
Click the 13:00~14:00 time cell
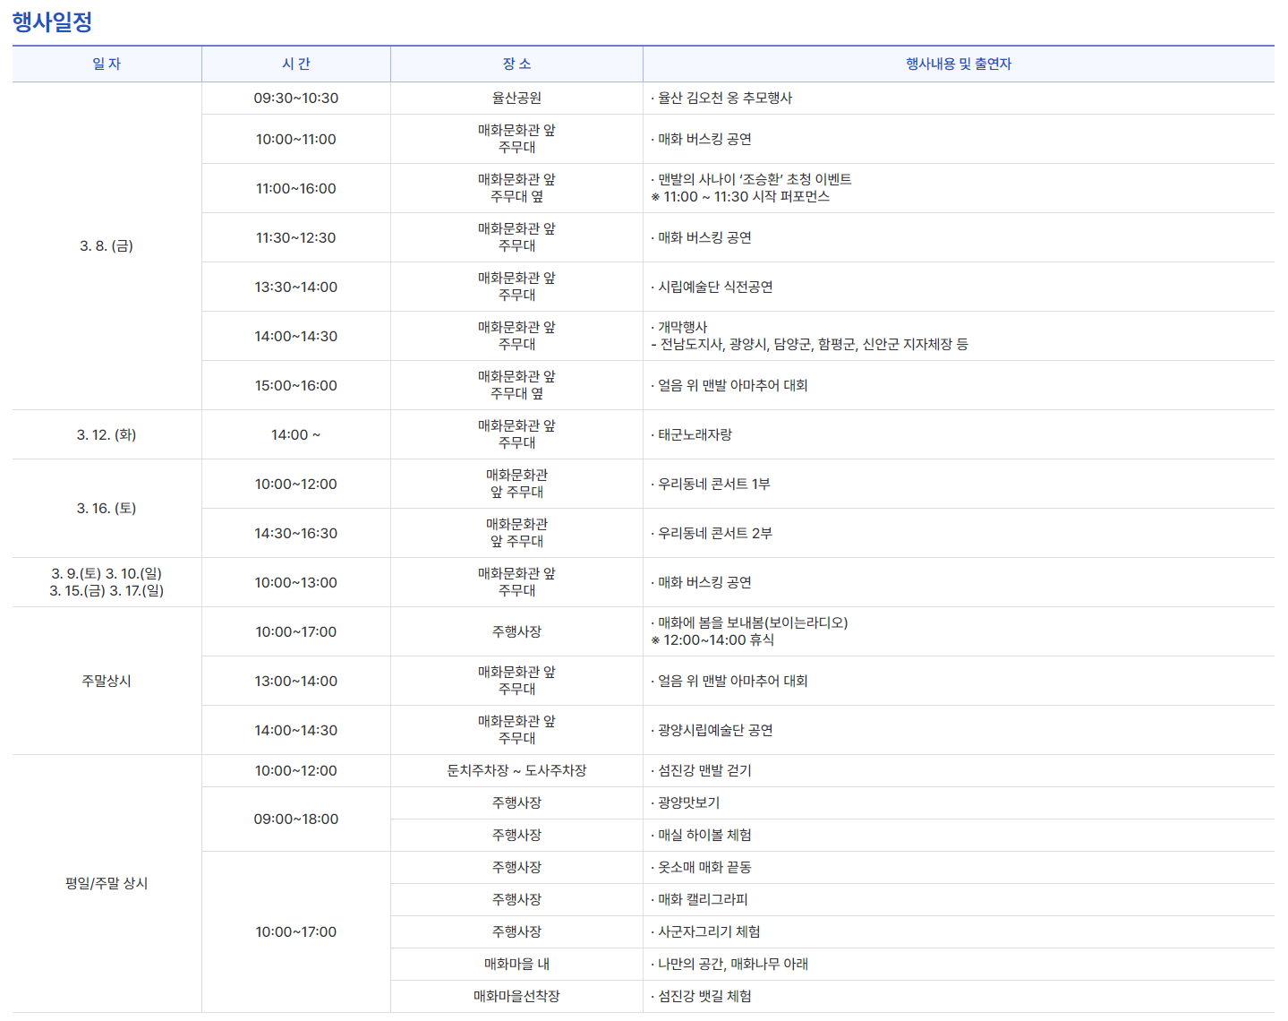click(x=296, y=681)
